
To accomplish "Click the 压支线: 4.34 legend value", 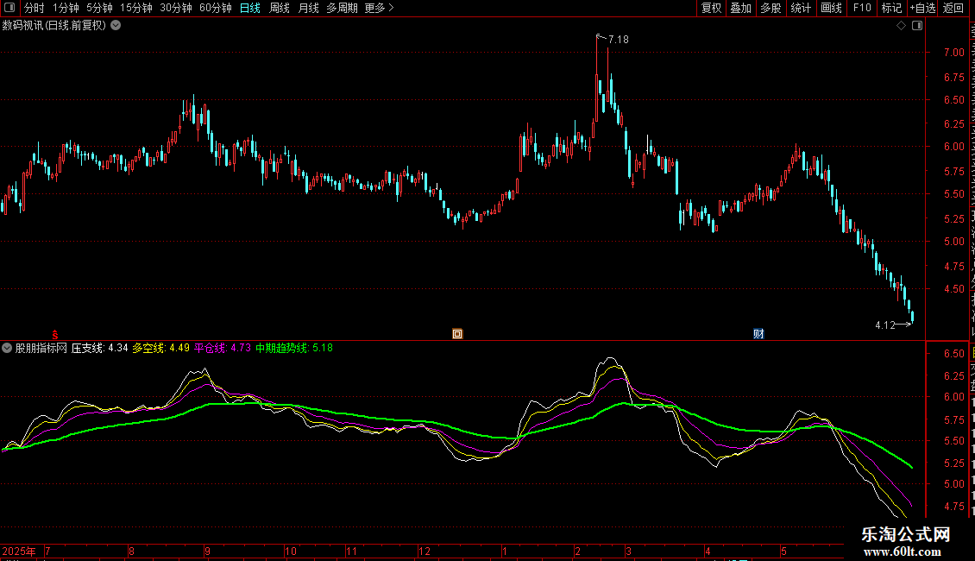I will 99,349.
